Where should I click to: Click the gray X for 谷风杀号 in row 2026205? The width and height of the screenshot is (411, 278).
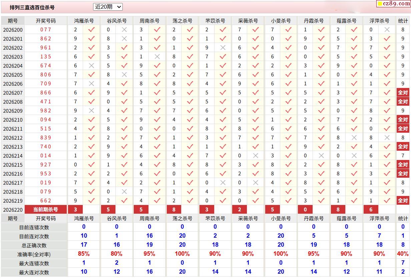pos(124,75)
